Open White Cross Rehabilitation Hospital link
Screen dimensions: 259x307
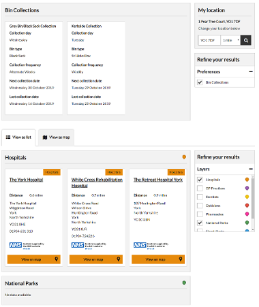tap(97, 182)
